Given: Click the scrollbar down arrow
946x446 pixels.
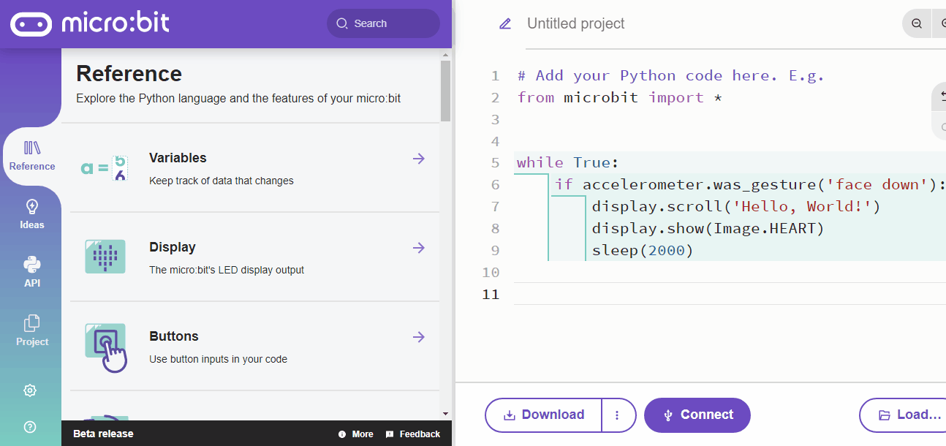Looking at the screenshot, I should tap(446, 415).
